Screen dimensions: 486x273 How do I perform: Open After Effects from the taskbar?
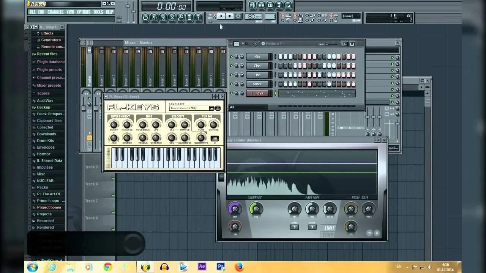(x=202, y=267)
